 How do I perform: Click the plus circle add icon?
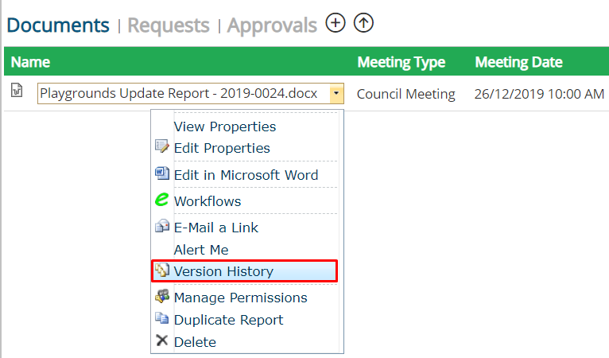pos(336,23)
